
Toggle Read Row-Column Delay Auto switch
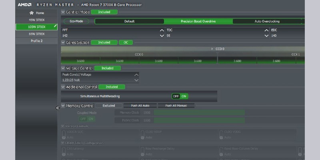pyautogui.click(x=221, y=152)
